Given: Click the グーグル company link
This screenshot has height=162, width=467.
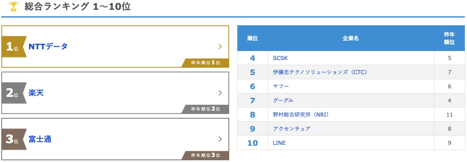Looking at the screenshot, I should pos(283,100).
